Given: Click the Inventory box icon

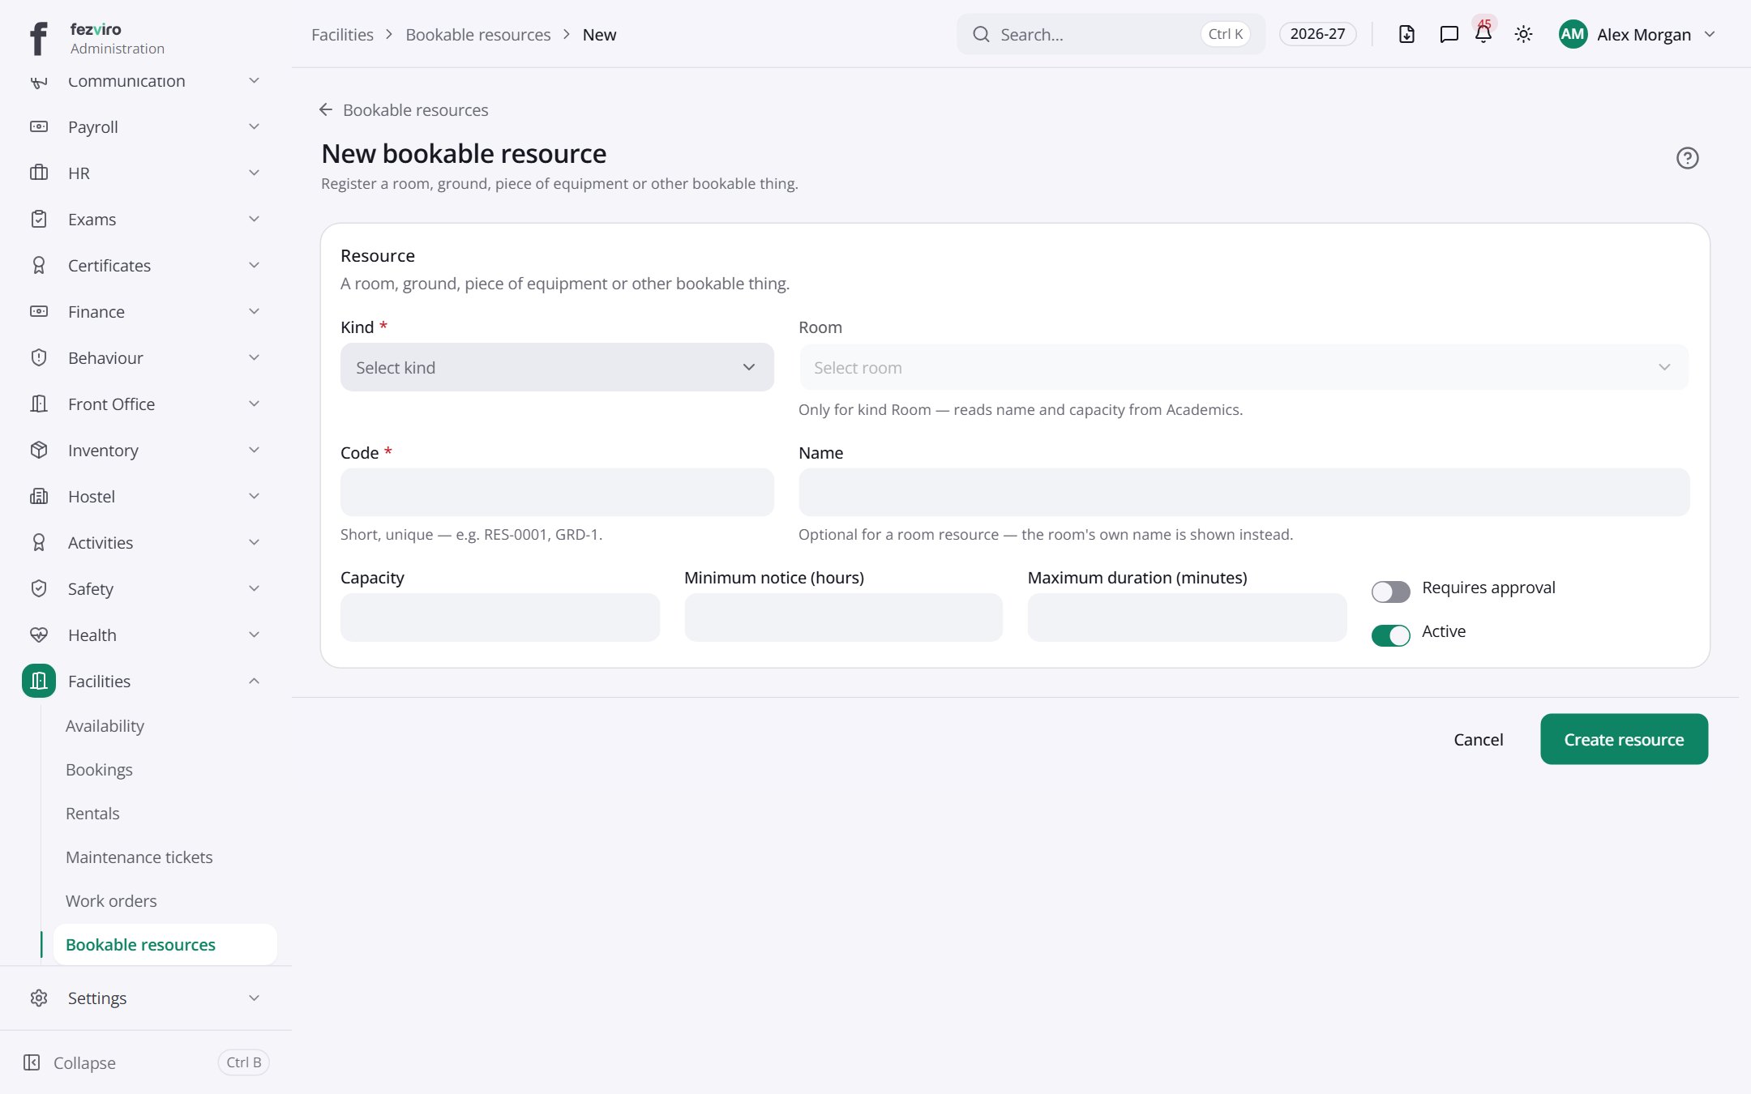Looking at the screenshot, I should click(39, 450).
